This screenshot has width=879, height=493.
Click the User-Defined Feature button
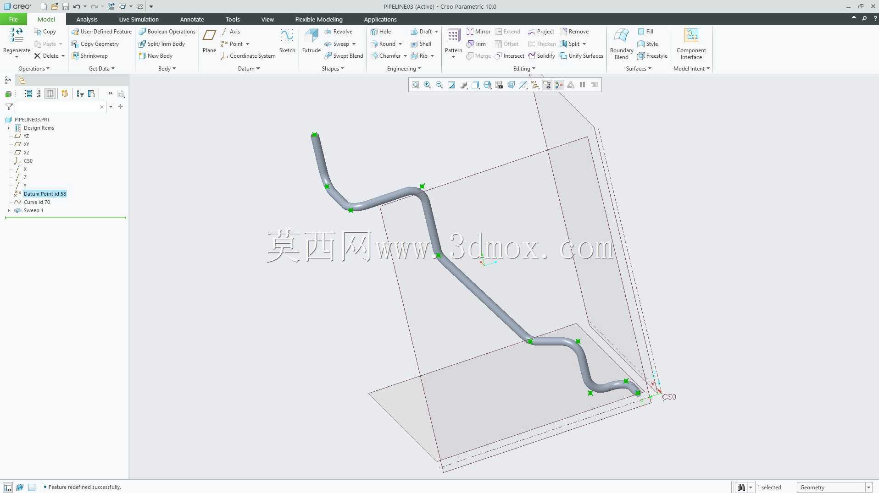click(101, 32)
